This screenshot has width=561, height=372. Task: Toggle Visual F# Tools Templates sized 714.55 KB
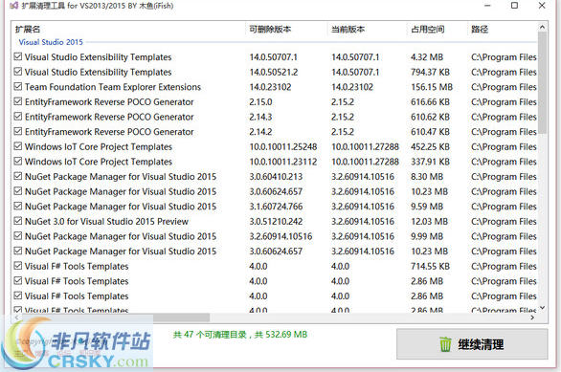(x=18, y=266)
